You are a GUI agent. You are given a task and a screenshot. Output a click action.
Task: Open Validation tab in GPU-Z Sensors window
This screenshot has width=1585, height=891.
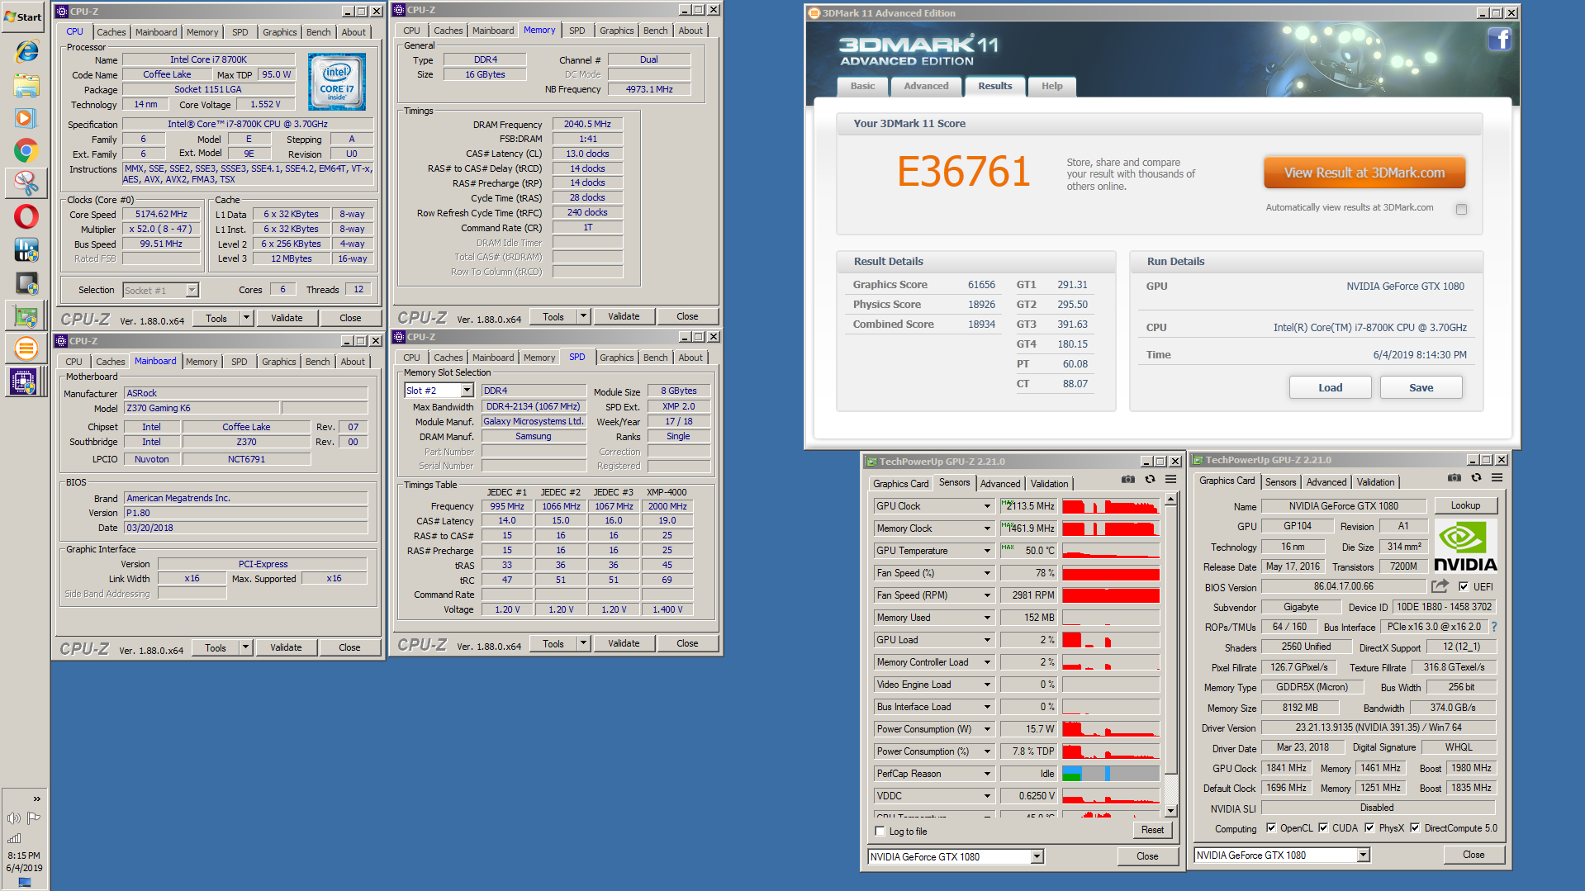tap(1049, 484)
